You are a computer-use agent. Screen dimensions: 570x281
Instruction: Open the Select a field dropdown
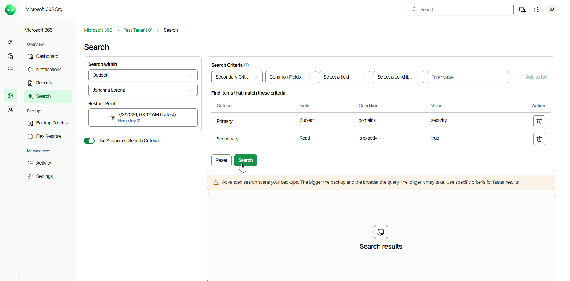(x=345, y=77)
